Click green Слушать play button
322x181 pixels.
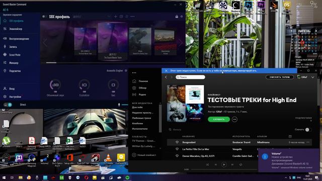point(219,119)
